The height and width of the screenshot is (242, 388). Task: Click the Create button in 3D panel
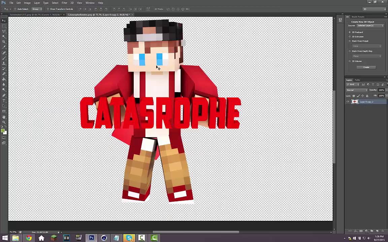point(366,67)
